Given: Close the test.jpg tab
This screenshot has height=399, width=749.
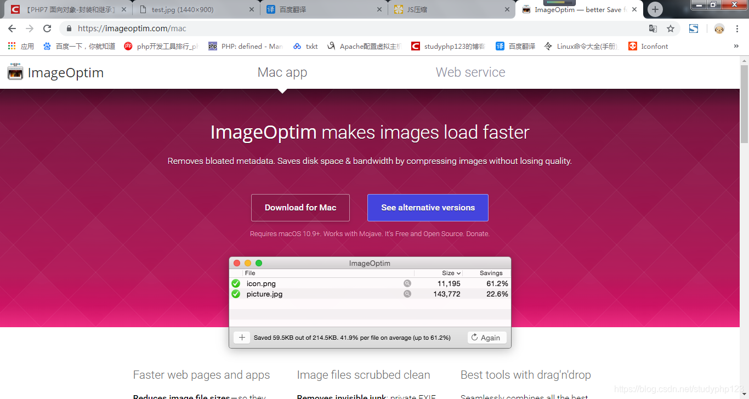Looking at the screenshot, I should point(251,9).
